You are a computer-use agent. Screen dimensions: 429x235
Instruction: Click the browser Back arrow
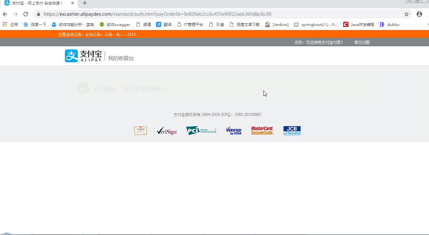point(5,14)
